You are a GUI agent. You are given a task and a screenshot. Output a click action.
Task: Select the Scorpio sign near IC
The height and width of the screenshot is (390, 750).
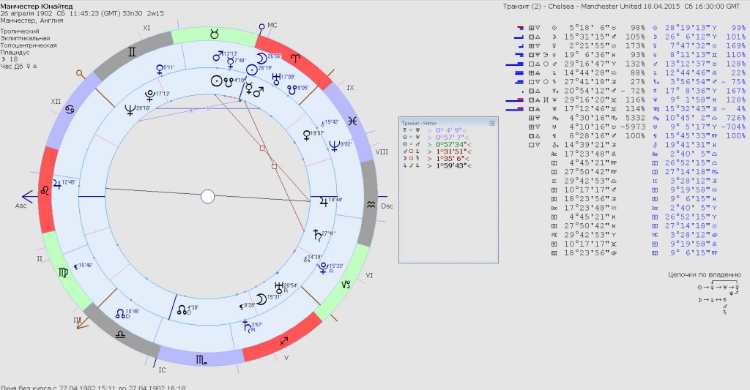coord(201,360)
